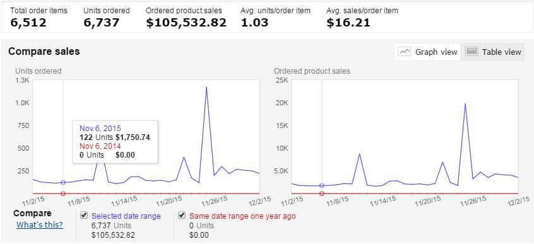This screenshot has height=244, width=534.
Task: Click the 1.0K axis label on Units chart
Action: pyautogui.click(x=23, y=103)
